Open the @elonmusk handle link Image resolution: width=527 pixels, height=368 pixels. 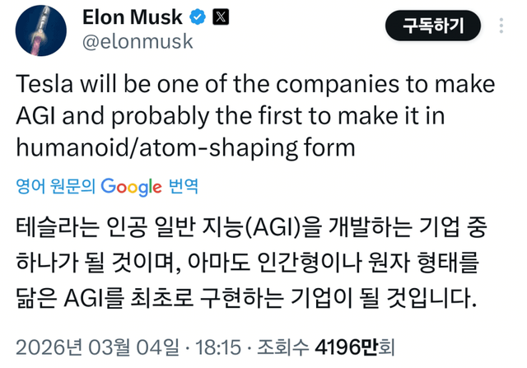tap(138, 41)
